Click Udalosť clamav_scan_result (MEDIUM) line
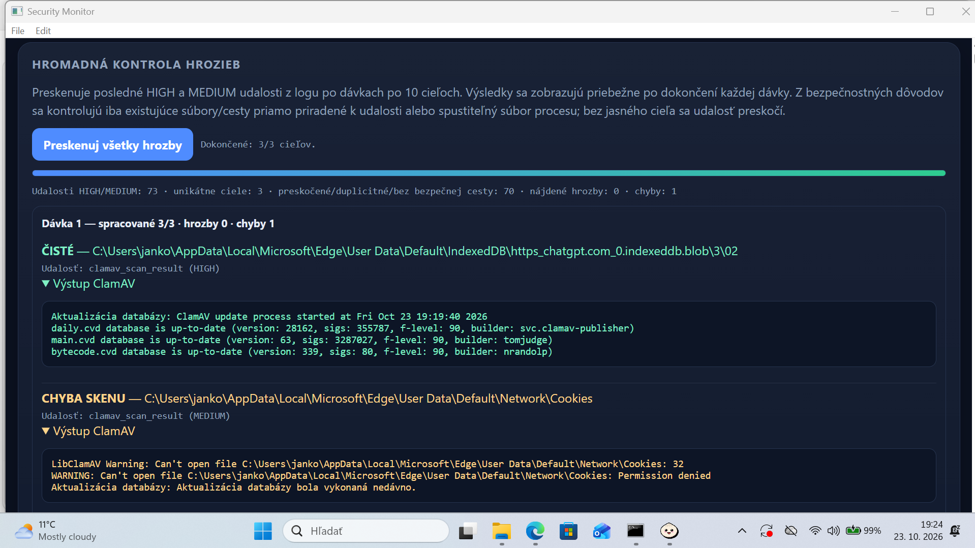Viewport: 975px width, 548px height. 136,416
